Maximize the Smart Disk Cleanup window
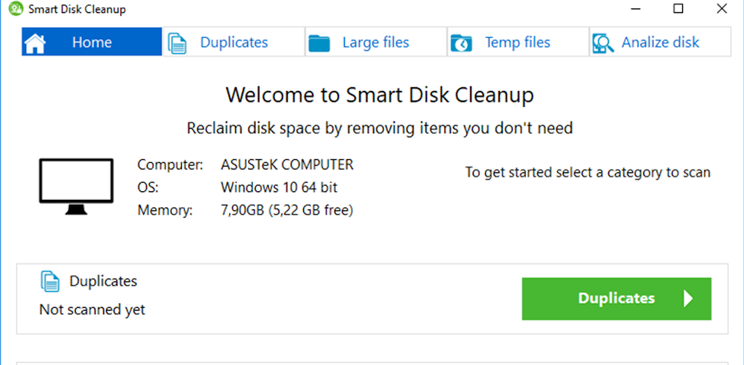744x365 pixels. pyautogui.click(x=678, y=9)
